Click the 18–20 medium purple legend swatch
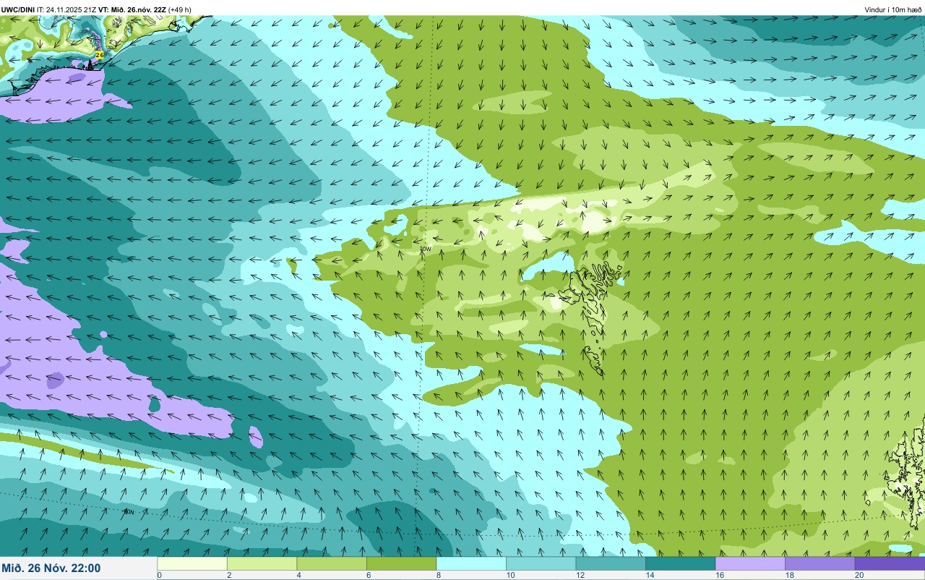Image resolution: width=925 pixels, height=580 pixels. click(820, 563)
